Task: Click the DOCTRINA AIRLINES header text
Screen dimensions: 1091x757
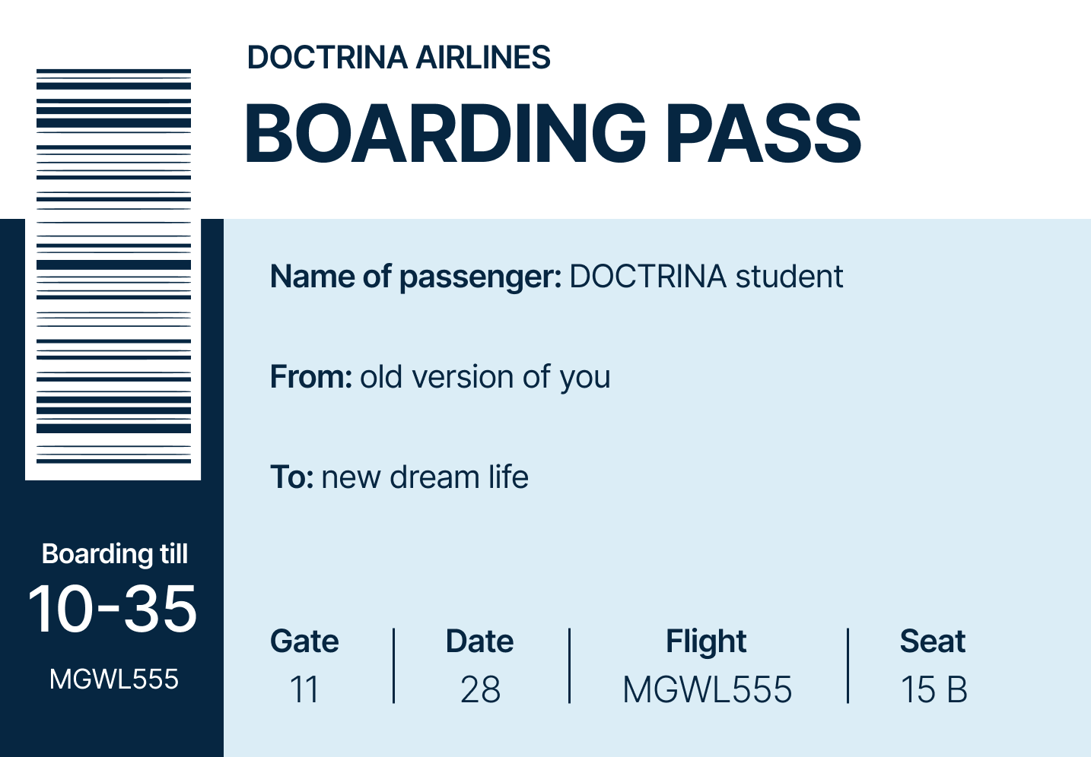Action: (399, 58)
